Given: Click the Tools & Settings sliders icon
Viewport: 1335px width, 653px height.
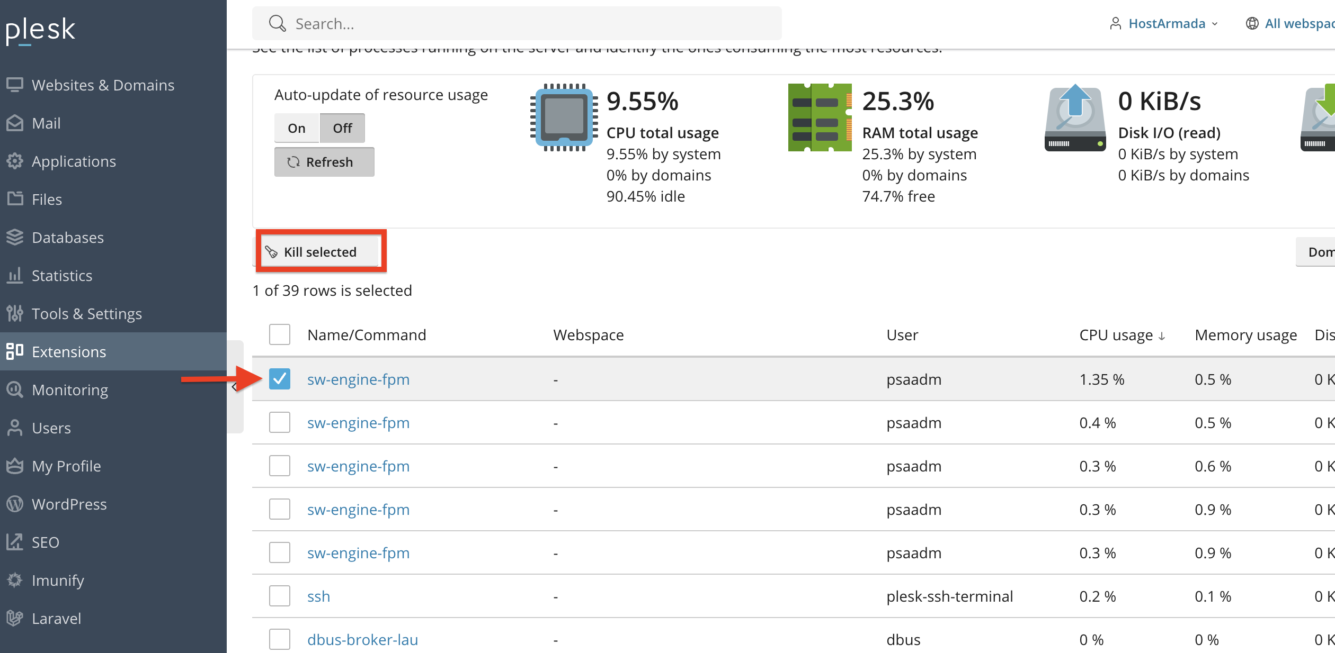Looking at the screenshot, I should tap(15, 313).
